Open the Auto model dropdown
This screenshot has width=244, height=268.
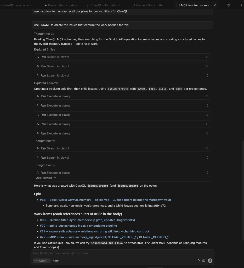57,261
